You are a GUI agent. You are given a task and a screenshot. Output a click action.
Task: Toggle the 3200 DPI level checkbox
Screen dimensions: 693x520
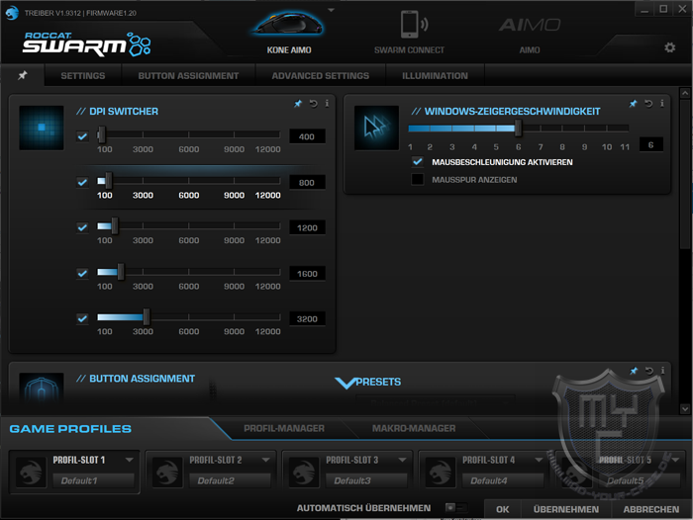click(x=82, y=318)
